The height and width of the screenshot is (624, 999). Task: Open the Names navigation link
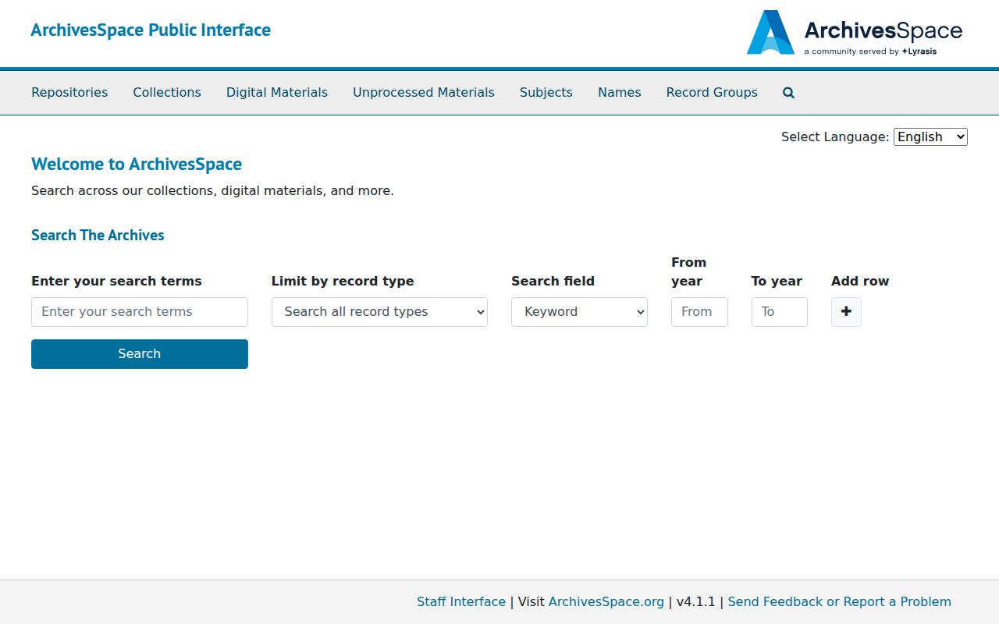point(620,92)
